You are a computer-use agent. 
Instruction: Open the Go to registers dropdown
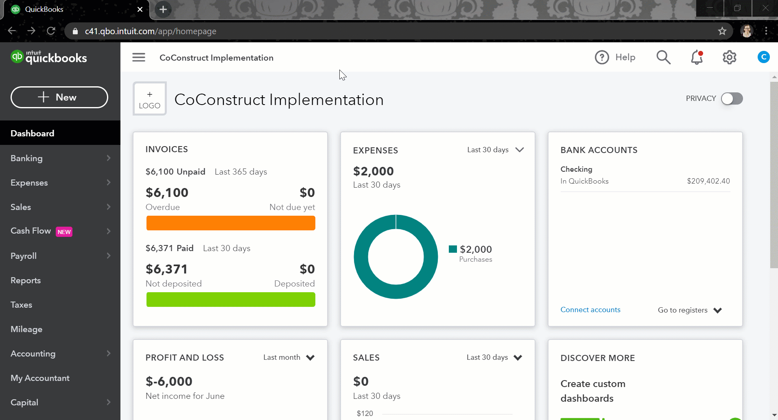pyautogui.click(x=690, y=310)
